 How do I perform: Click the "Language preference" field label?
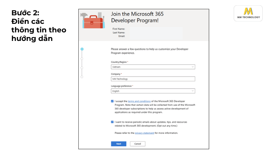pos(121,86)
